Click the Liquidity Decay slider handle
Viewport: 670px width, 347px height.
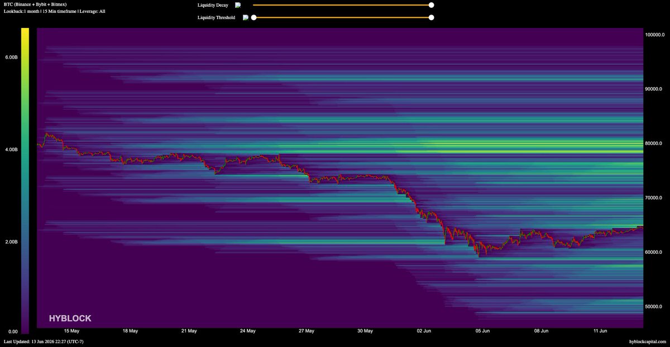(x=431, y=5)
